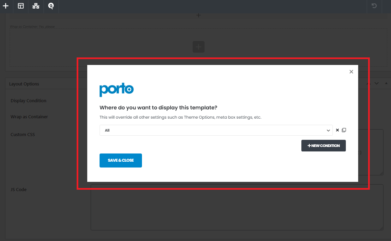This screenshot has height=241, width=391.
Task: Collapse the Layout Options panel triangle
Action: point(386,83)
